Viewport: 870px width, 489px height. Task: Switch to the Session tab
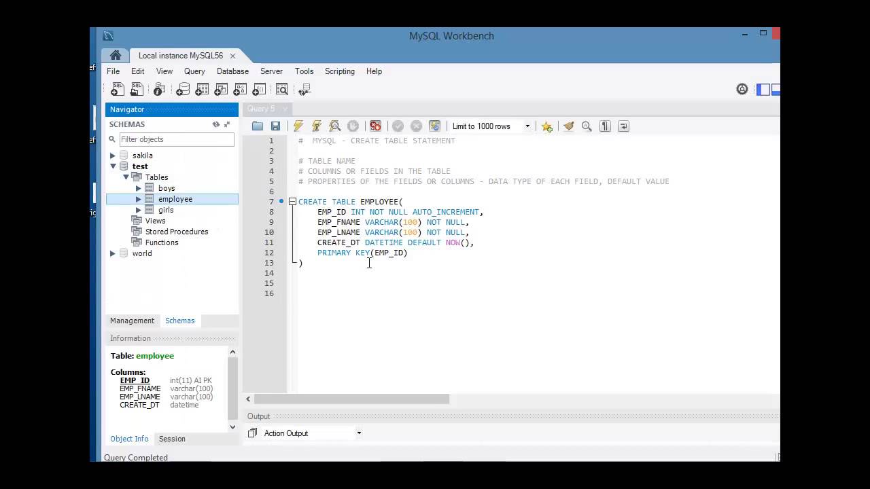click(172, 439)
